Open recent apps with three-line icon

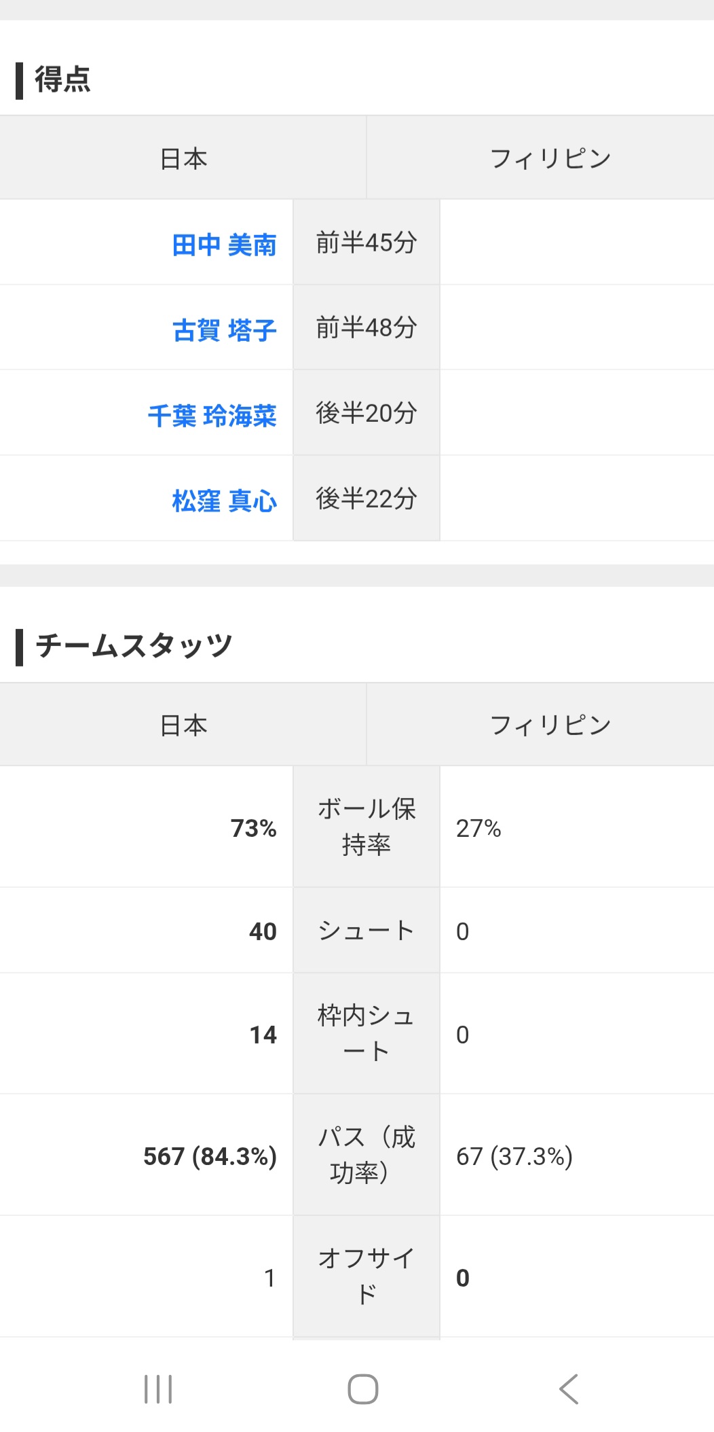[x=158, y=1389]
